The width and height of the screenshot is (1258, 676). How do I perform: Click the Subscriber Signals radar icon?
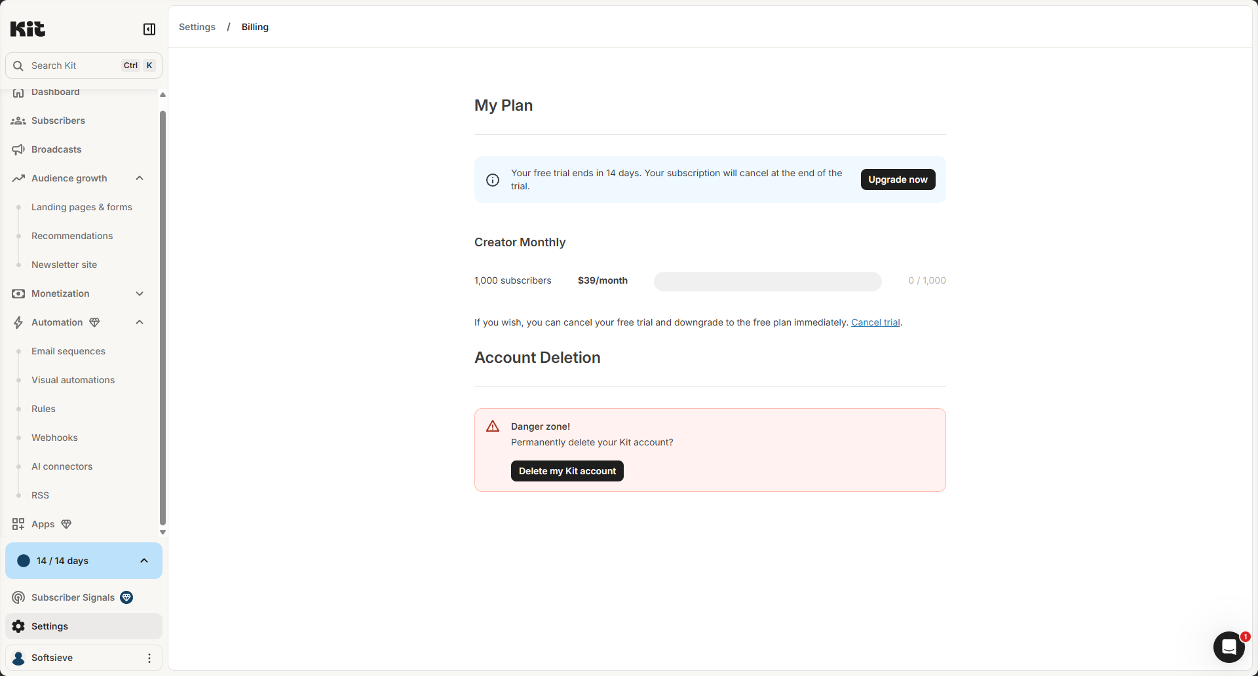18,597
